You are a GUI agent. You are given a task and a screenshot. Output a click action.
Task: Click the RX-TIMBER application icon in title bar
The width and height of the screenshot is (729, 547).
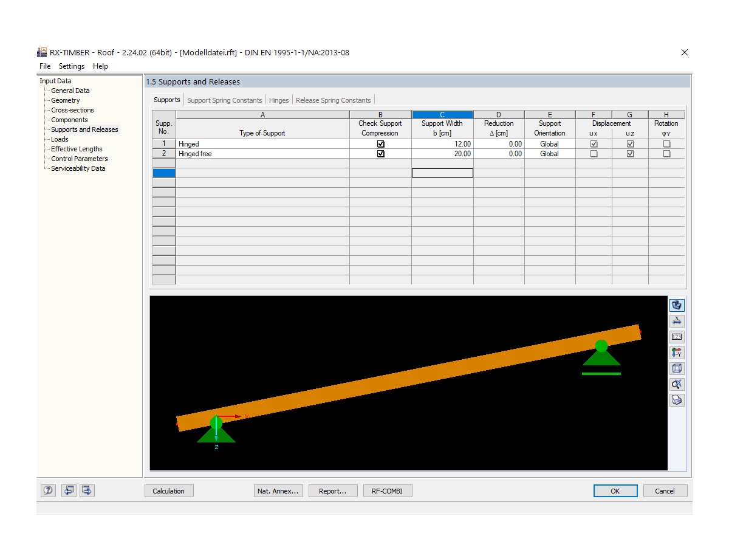pyautogui.click(x=42, y=52)
